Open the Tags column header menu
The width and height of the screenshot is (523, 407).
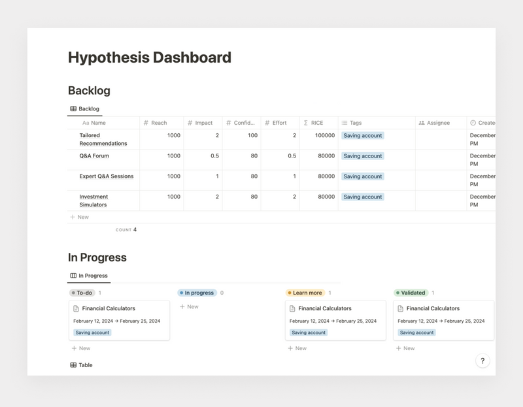click(x=377, y=123)
